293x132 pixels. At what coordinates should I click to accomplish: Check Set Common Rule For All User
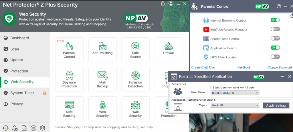click(x=212, y=88)
